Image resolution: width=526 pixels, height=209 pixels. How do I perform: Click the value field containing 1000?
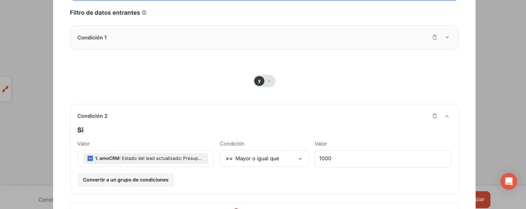pyautogui.click(x=383, y=159)
